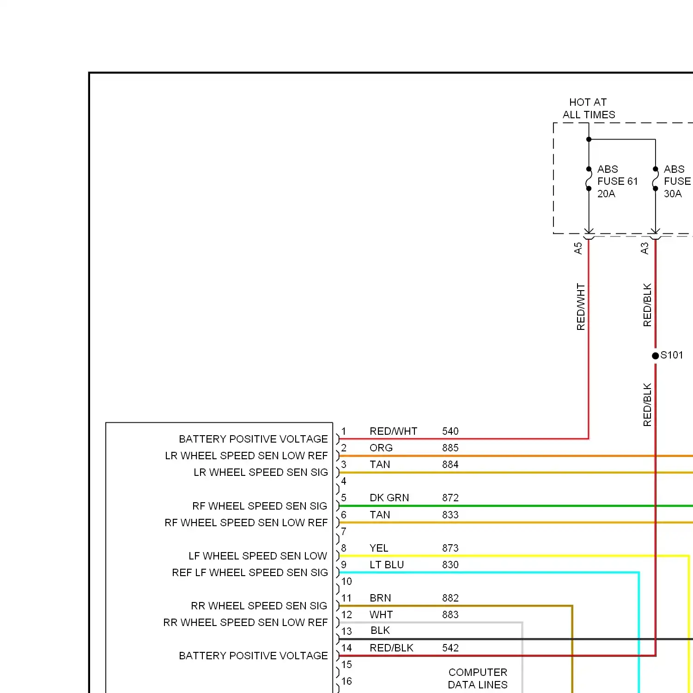Select the S101 splice label

pyautogui.click(x=671, y=355)
